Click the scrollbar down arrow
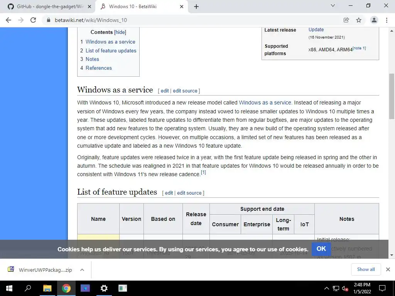This screenshot has height=296, width=395. (392, 255)
